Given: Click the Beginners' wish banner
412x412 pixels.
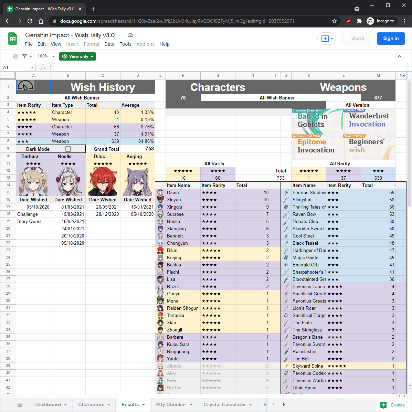Looking at the screenshot, I should 369,147.
